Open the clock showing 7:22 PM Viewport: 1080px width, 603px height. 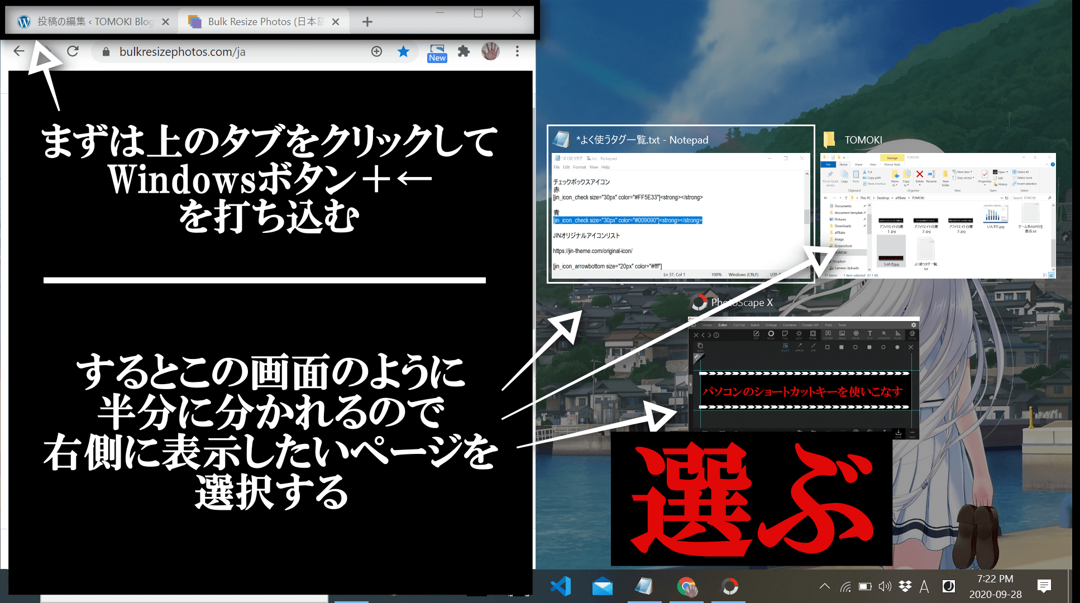click(995, 586)
